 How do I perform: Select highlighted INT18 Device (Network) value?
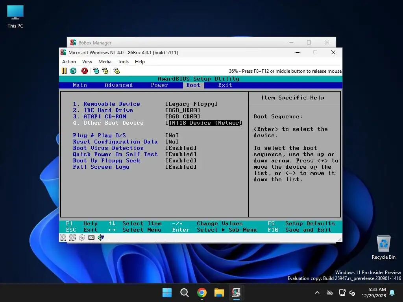pyautogui.click(x=204, y=123)
